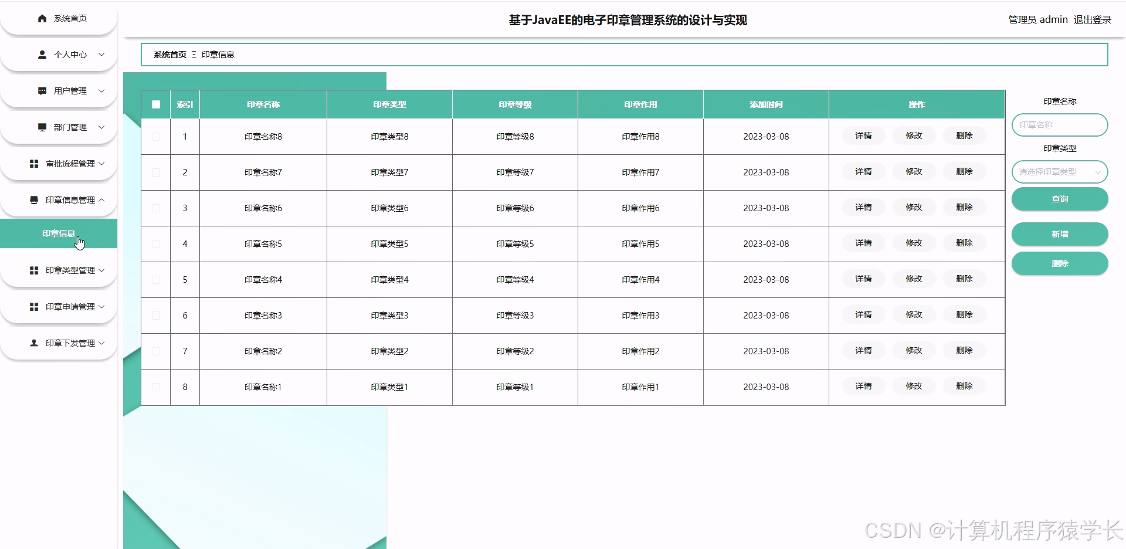Click the home icon beside 系统首页
This screenshot has height=549, width=1126.
pos(41,18)
